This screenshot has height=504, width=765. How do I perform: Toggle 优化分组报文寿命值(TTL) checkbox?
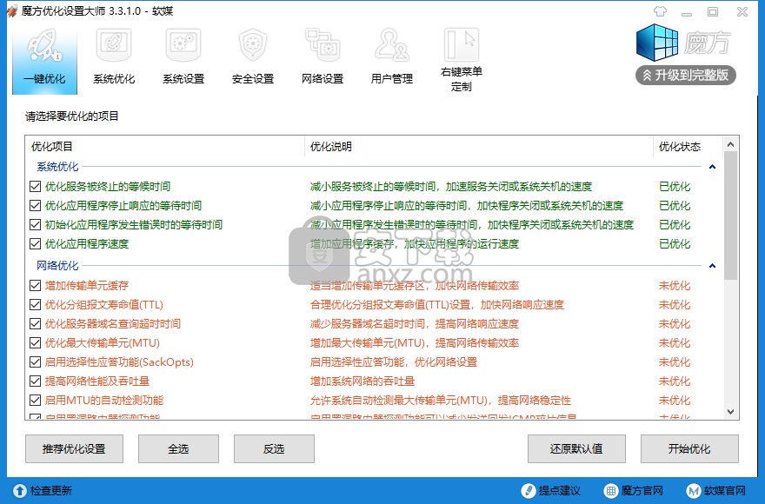(x=35, y=304)
